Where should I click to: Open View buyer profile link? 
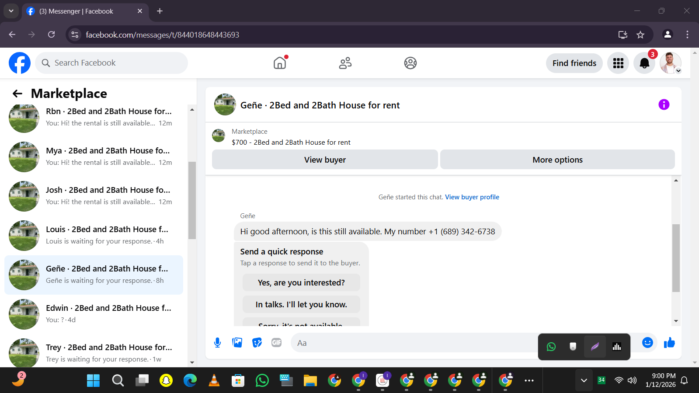click(x=472, y=197)
